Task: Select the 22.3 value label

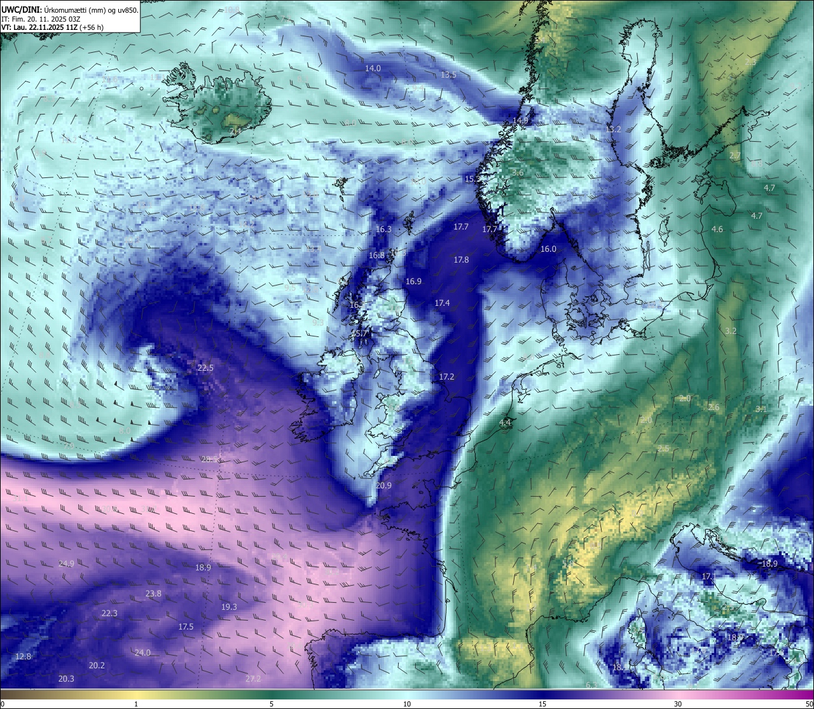Action: point(109,613)
